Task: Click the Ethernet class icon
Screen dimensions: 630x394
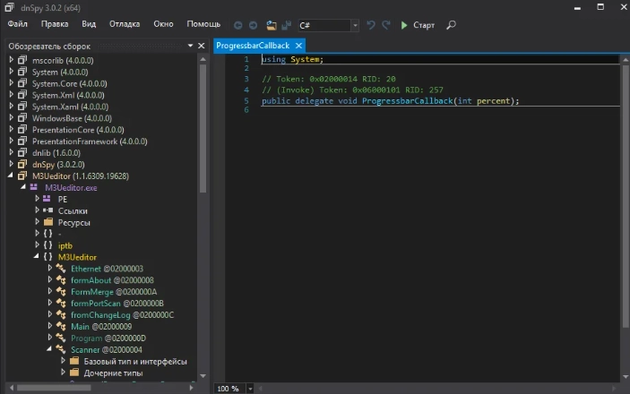Action: [x=61, y=269]
